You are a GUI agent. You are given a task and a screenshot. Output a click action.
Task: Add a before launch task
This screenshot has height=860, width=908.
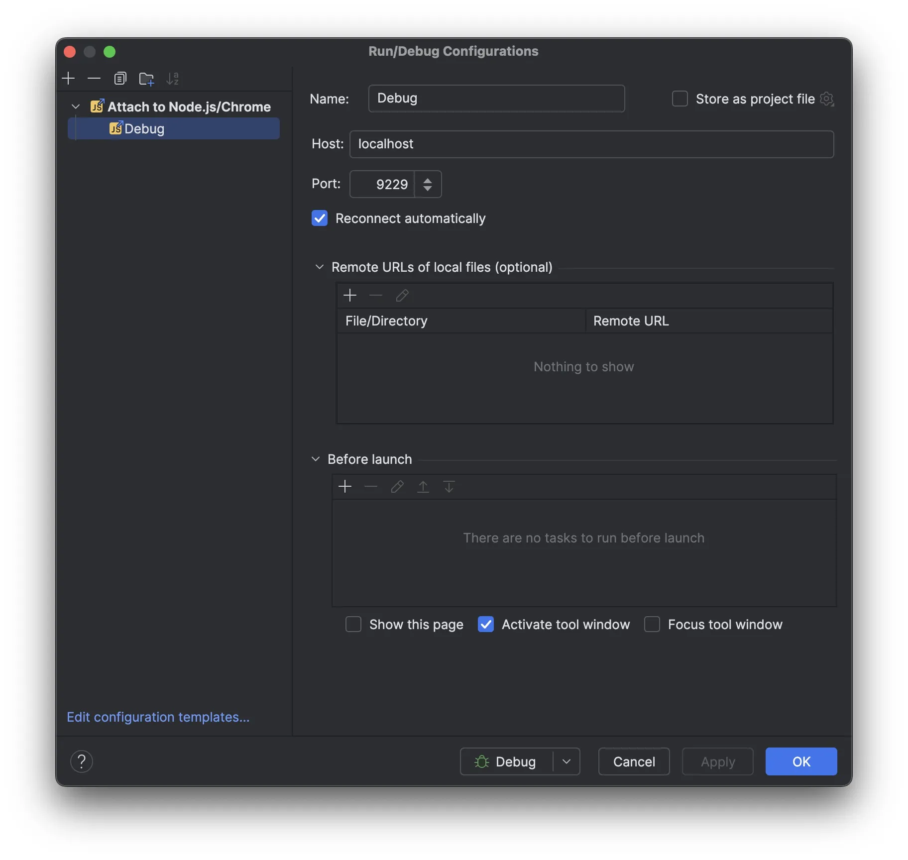(x=345, y=487)
